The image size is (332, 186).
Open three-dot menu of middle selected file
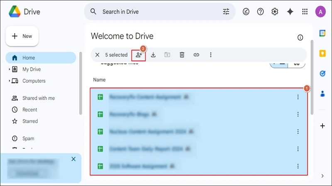point(298,132)
